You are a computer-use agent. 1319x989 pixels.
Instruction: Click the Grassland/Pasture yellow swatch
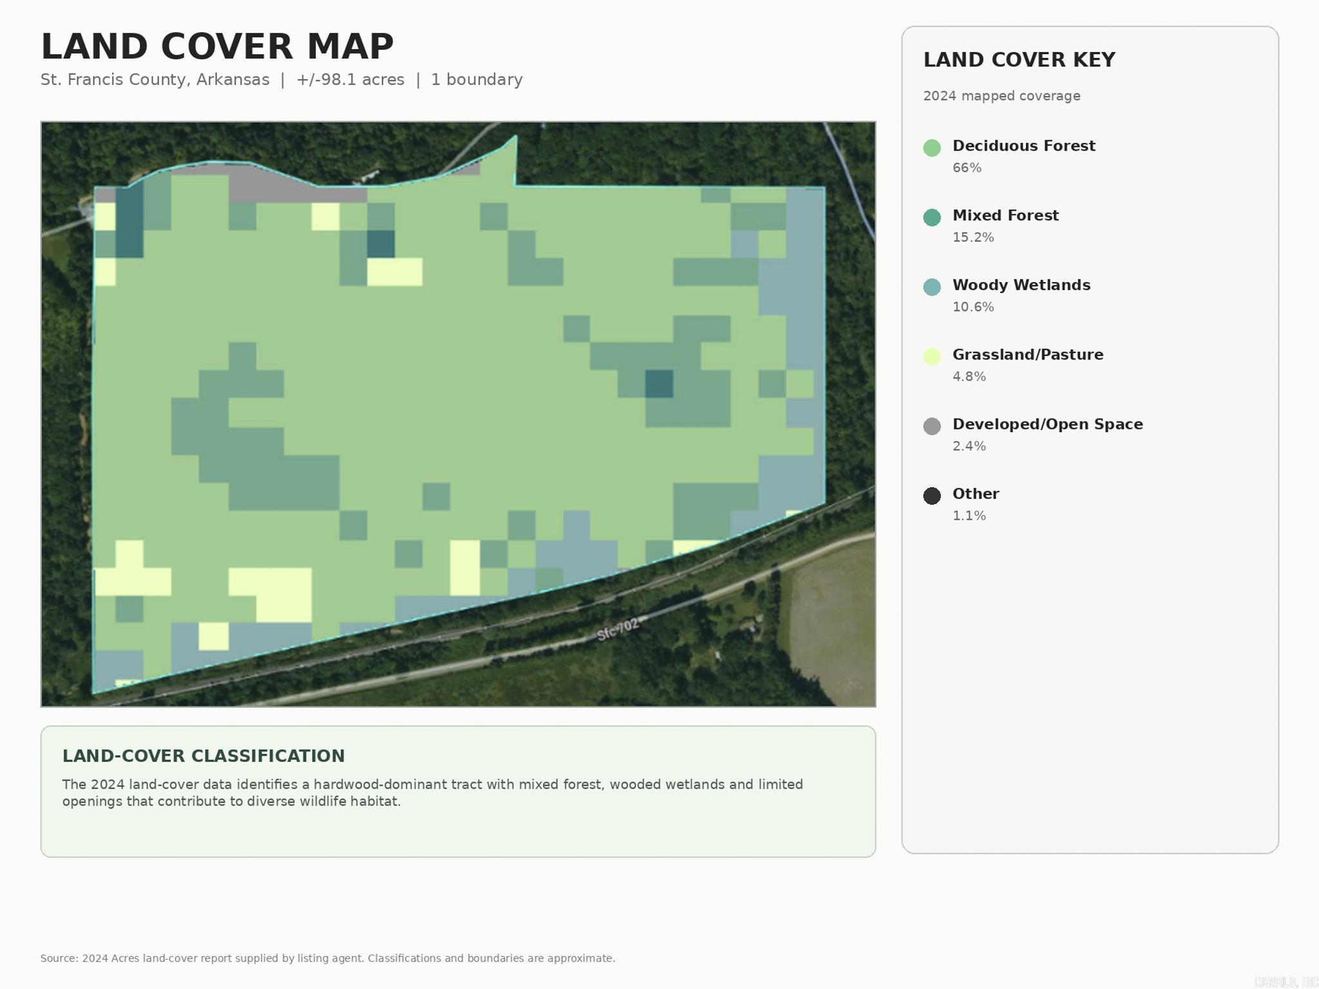pyautogui.click(x=932, y=357)
